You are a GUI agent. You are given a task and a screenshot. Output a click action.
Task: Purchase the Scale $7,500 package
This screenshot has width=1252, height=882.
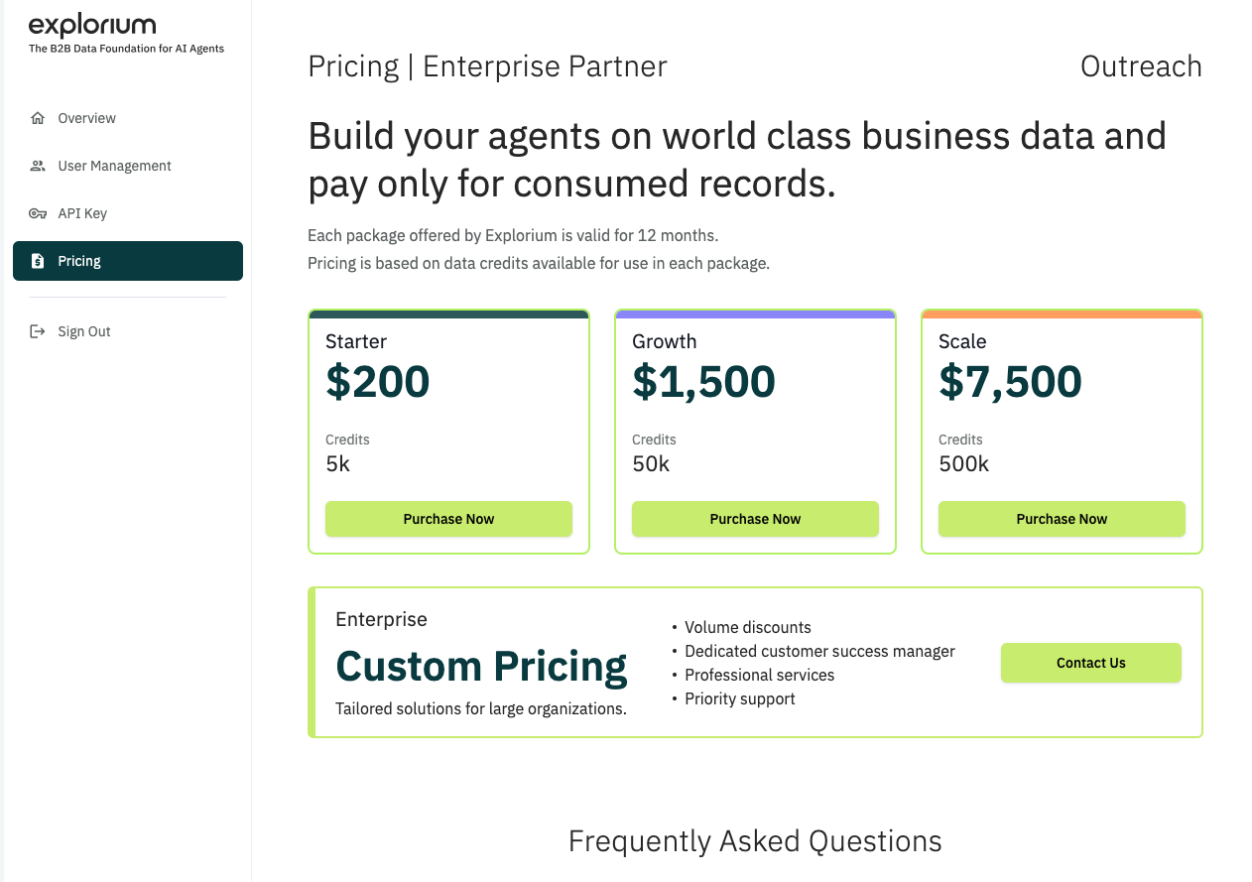click(1062, 519)
